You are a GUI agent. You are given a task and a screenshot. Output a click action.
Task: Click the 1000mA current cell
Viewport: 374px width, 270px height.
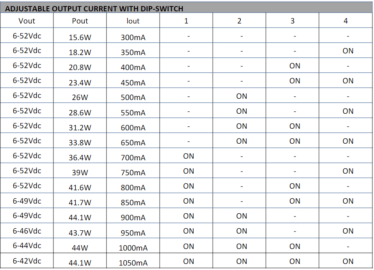point(133,248)
